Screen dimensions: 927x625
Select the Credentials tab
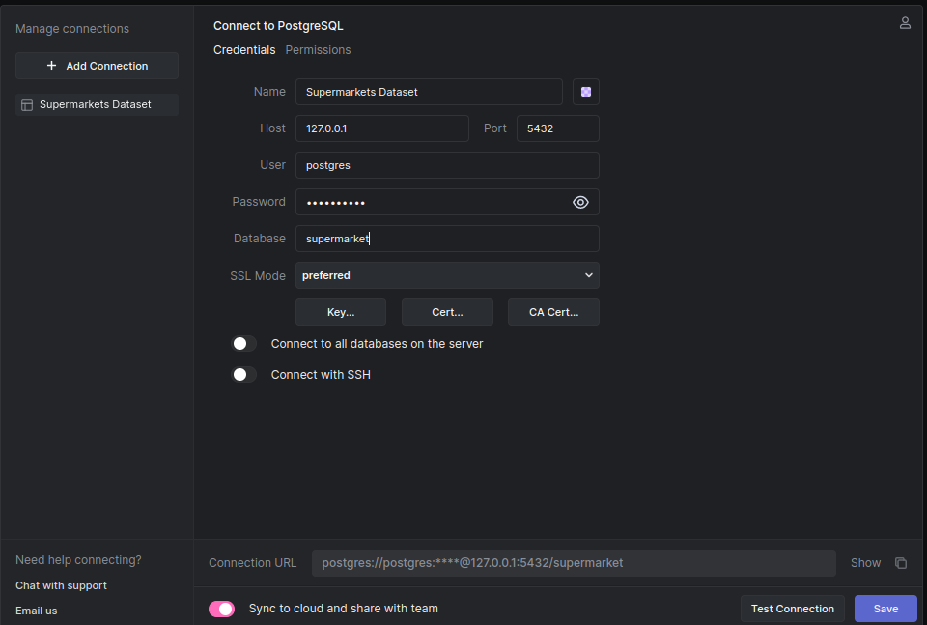[244, 50]
